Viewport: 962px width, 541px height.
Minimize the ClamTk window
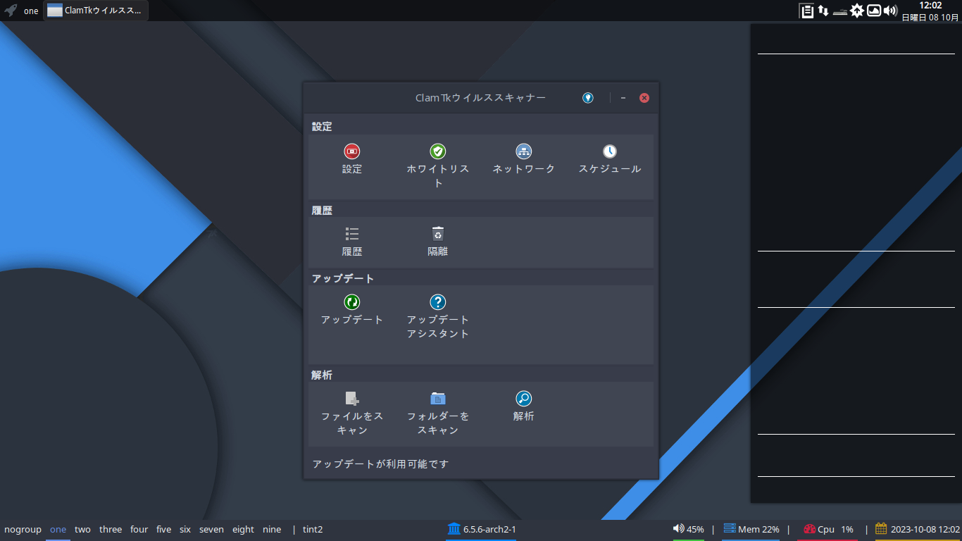tap(623, 98)
